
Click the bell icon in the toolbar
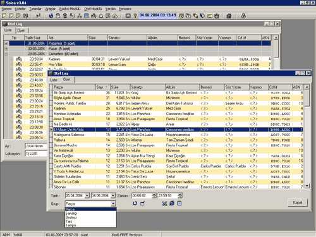click(101, 16)
